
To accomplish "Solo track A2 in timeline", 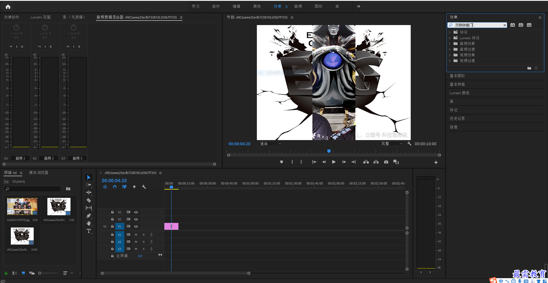I will coord(144,242).
